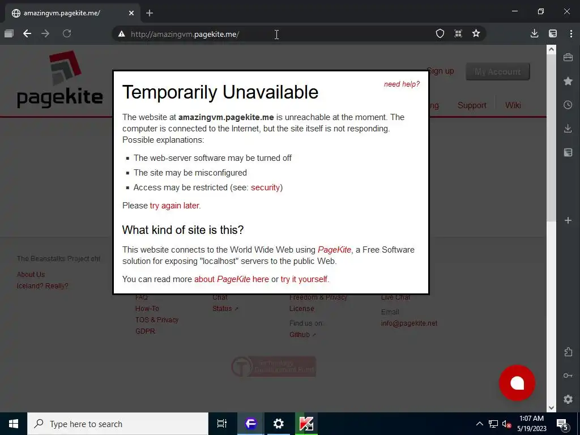Image resolution: width=580 pixels, height=435 pixels.
Task: Add a sidebar item with plus icon
Action: point(568,220)
